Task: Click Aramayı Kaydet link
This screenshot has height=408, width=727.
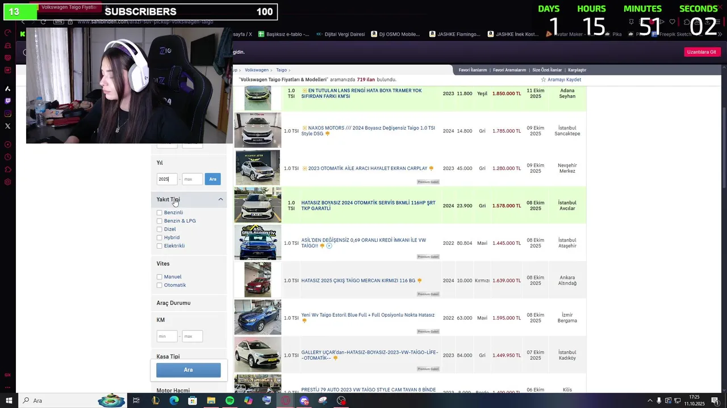Action: pyautogui.click(x=564, y=80)
